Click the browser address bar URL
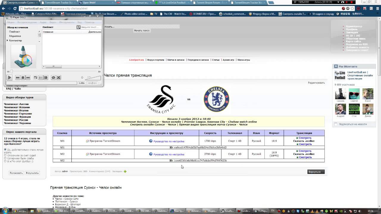 click(55, 9)
